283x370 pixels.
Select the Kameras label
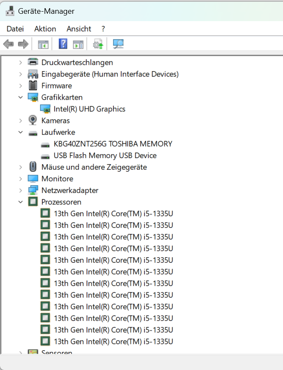(56, 121)
